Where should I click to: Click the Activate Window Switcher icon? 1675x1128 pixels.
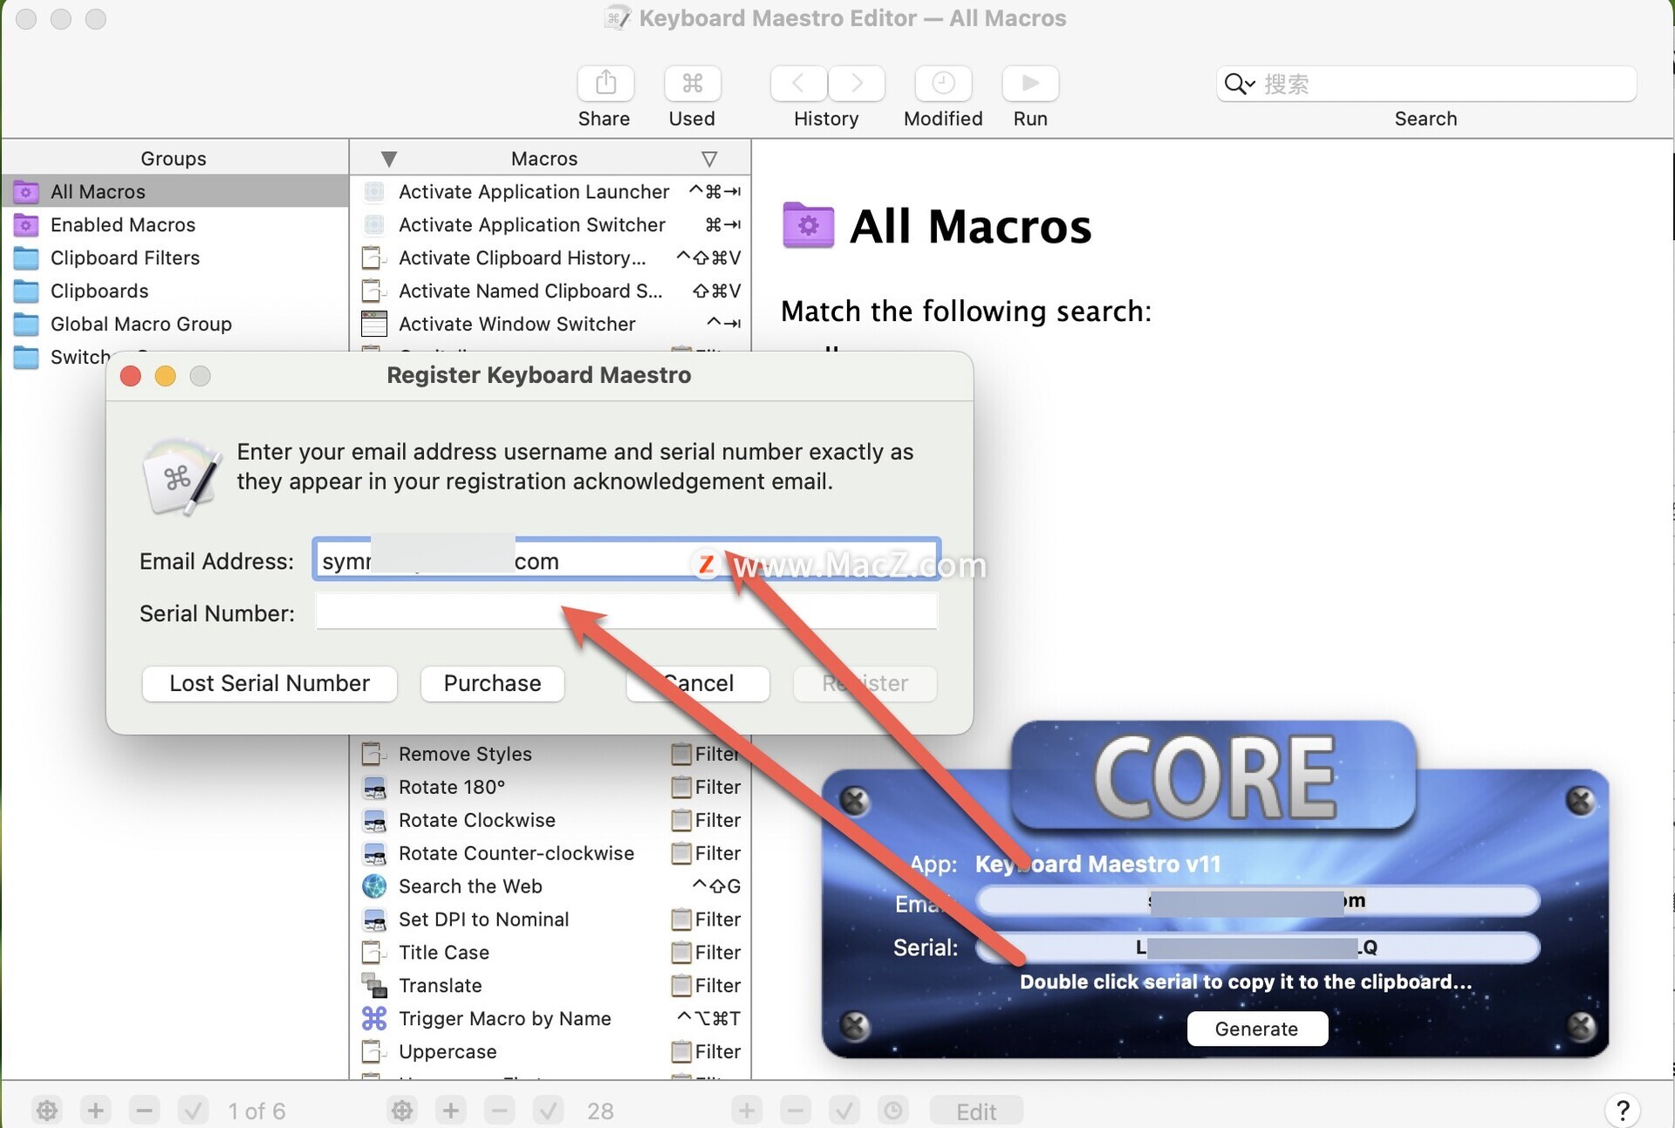pyautogui.click(x=374, y=324)
